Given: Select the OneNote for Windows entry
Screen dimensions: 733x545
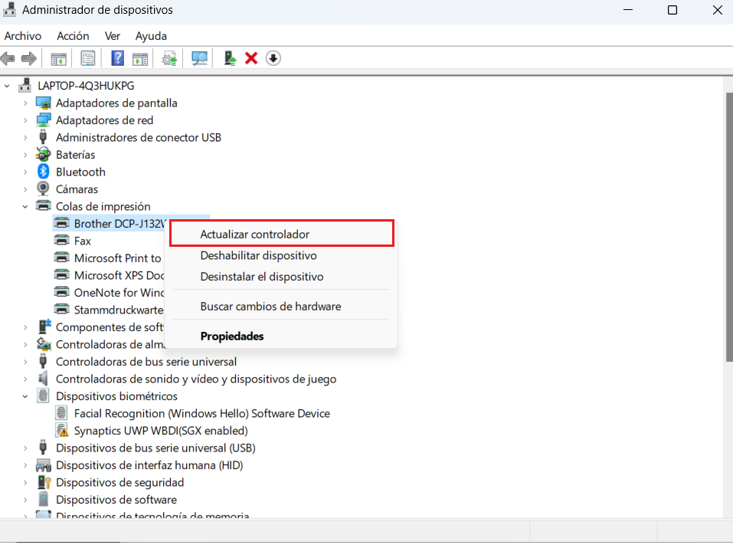Looking at the screenshot, I should (x=119, y=293).
